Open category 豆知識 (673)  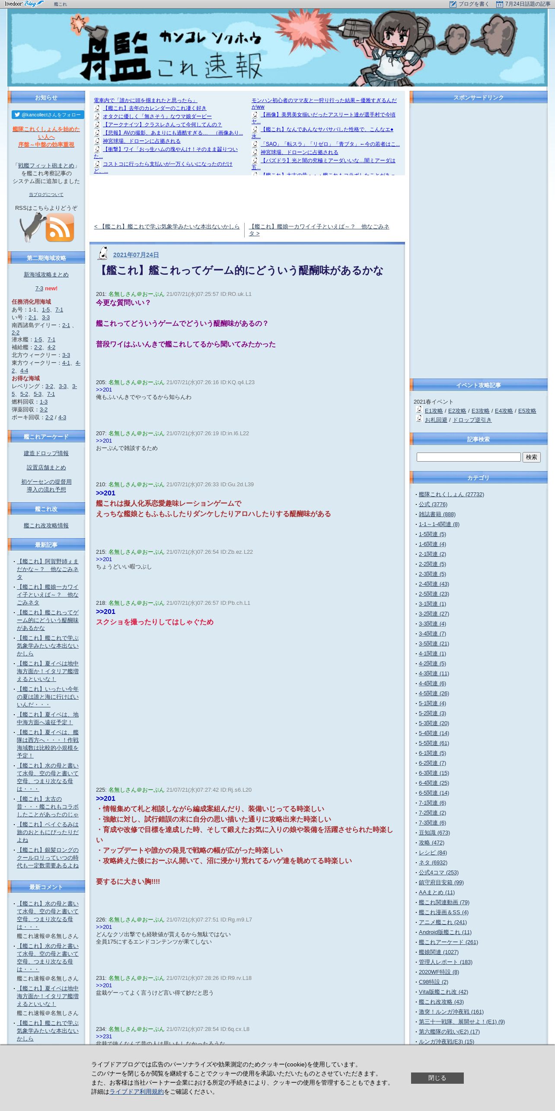tap(434, 833)
